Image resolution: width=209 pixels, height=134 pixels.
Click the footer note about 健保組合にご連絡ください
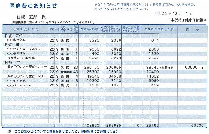64,131
